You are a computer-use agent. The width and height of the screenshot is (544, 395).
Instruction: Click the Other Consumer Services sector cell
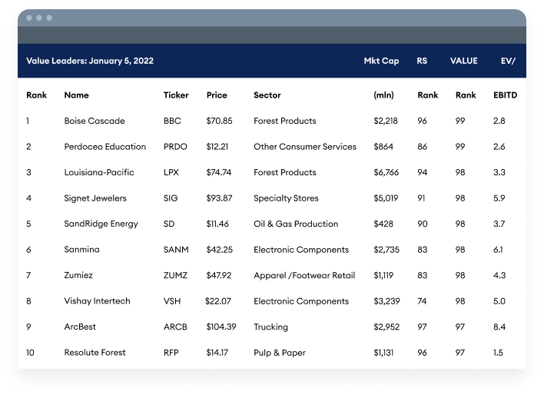(305, 147)
